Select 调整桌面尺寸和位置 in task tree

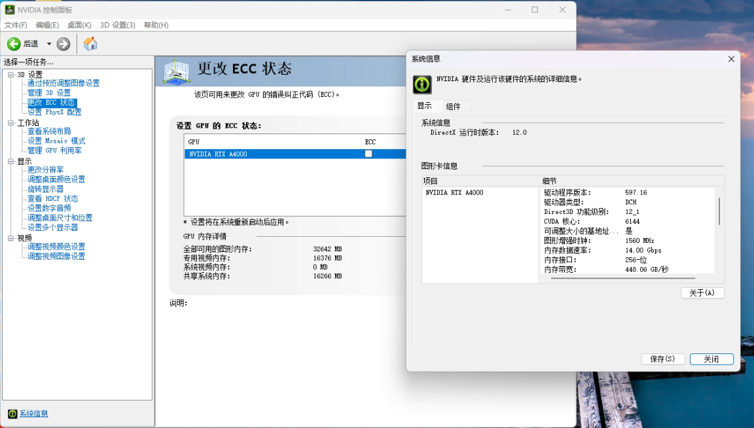pos(60,218)
